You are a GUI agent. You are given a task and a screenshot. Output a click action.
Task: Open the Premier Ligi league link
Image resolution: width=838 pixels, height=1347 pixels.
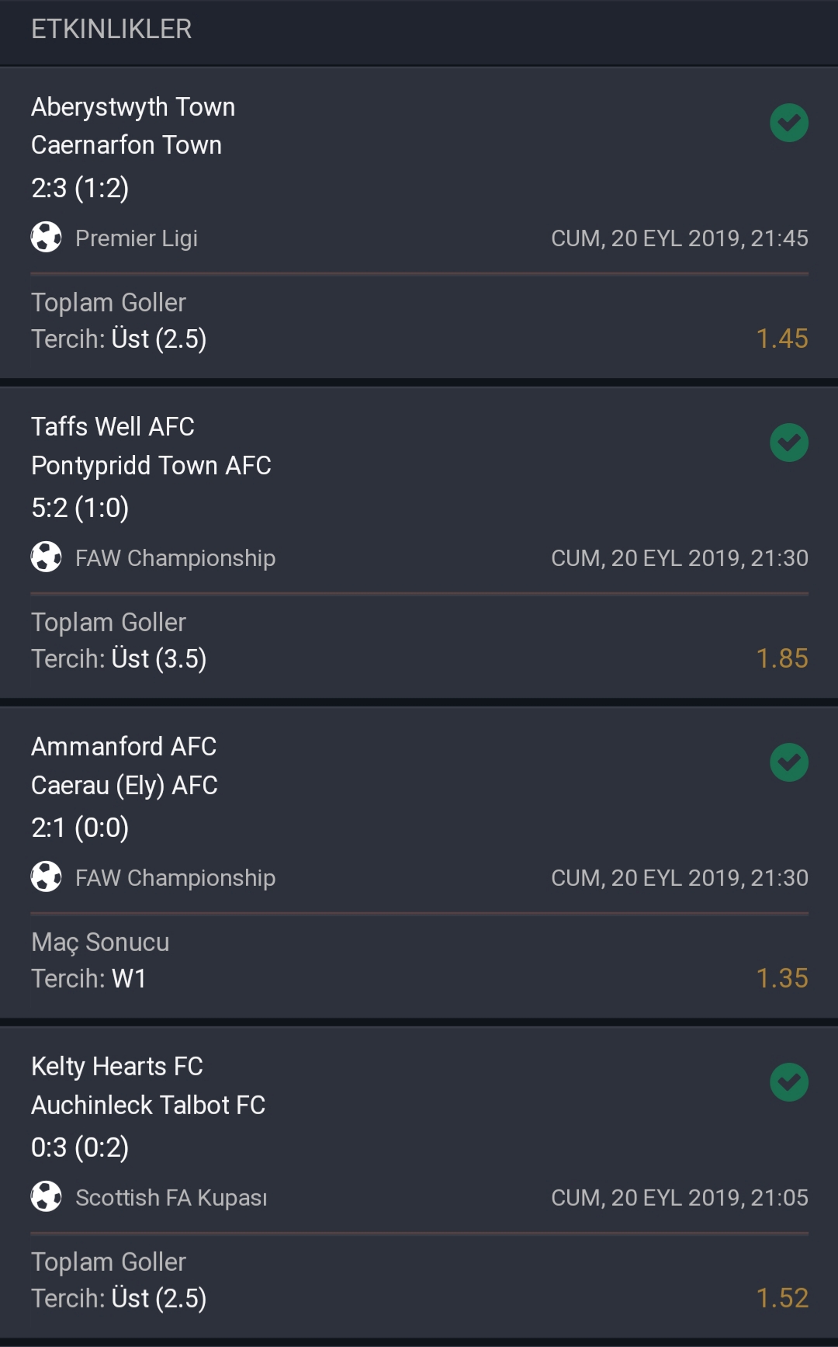coord(137,238)
